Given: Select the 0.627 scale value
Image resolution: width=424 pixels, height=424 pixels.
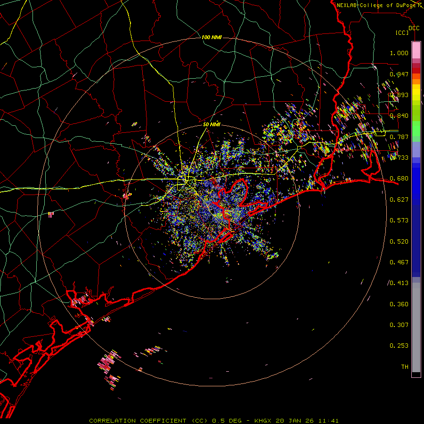Looking at the screenshot, I should pyautogui.click(x=399, y=200).
